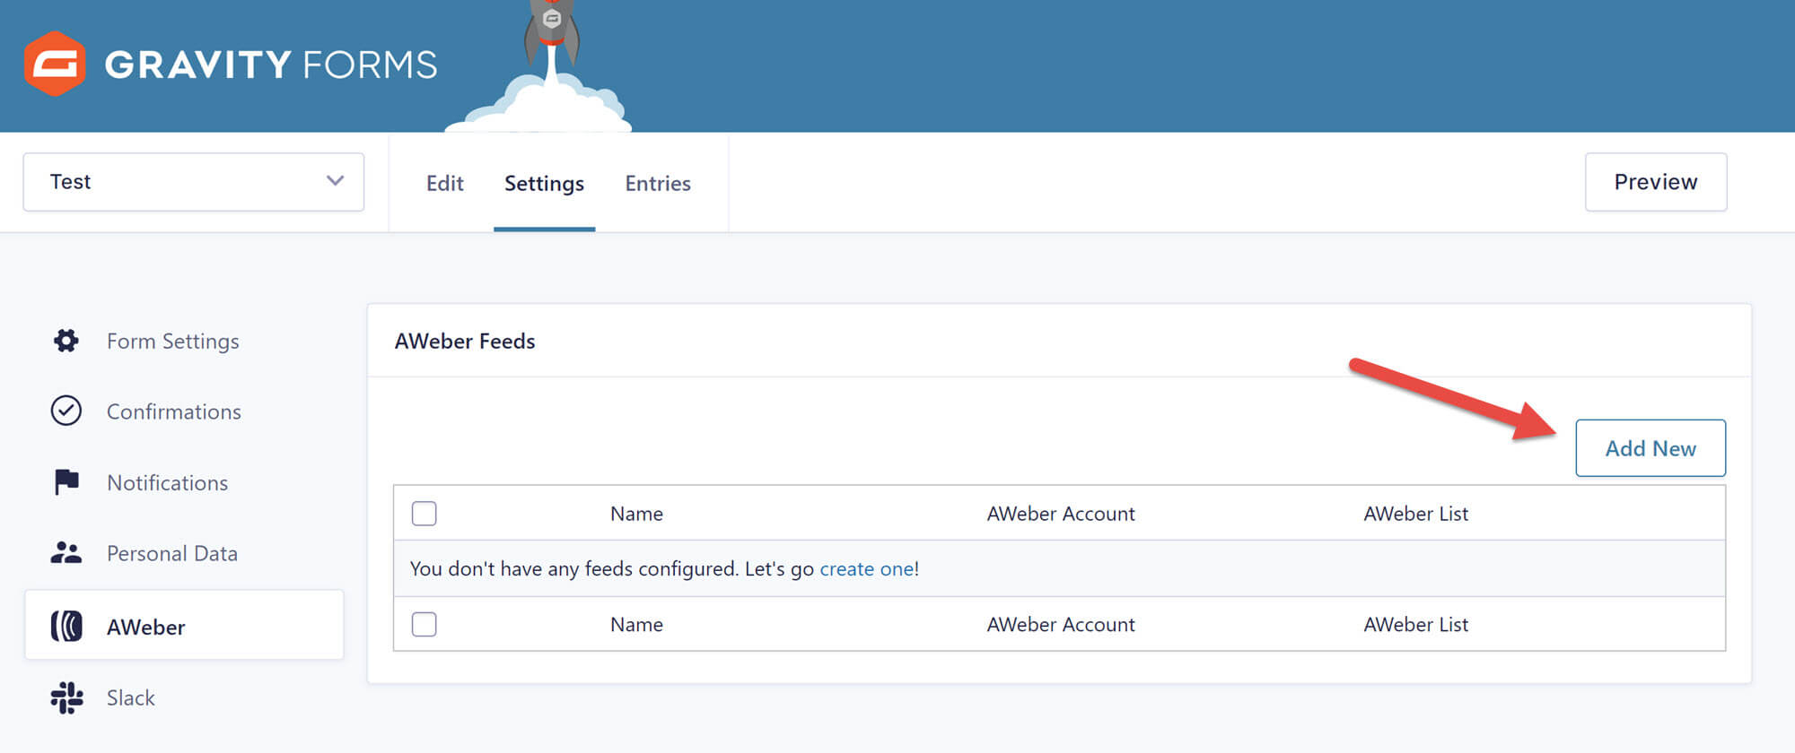Open the Test form switcher dropdown
The image size is (1795, 753).
tap(194, 182)
